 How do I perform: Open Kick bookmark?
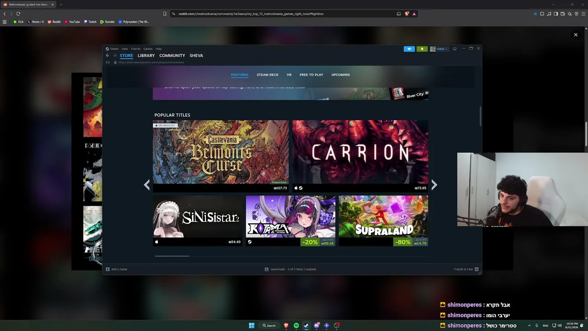click(18, 22)
